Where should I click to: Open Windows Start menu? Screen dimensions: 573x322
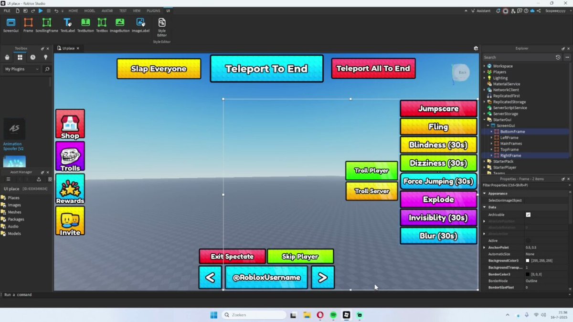point(213,315)
